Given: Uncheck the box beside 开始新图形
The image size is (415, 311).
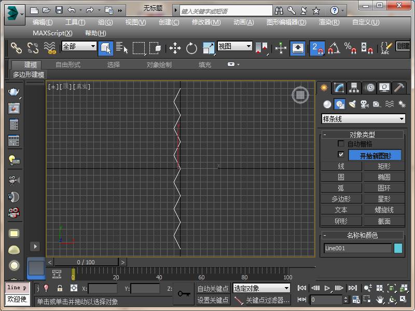Looking at the screenshot, I should (x=341, y=155).
